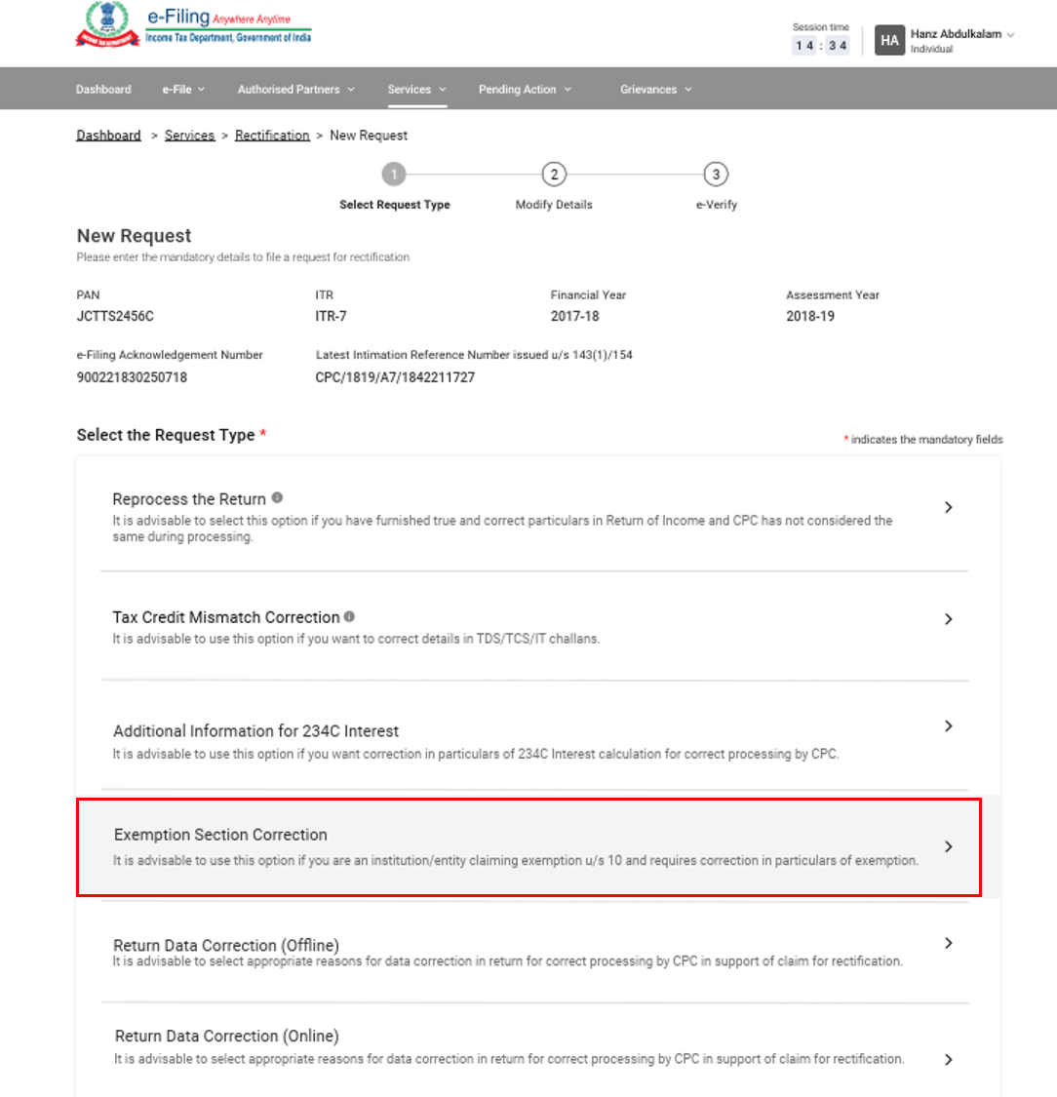Screen dimensions: 1057x1097
Task: Expand the e-File menu dropdown
Action: [183, 89]
